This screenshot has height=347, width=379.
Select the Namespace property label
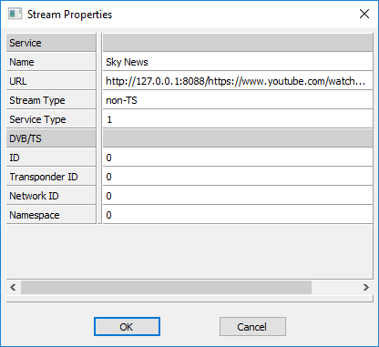pos(51,215)
